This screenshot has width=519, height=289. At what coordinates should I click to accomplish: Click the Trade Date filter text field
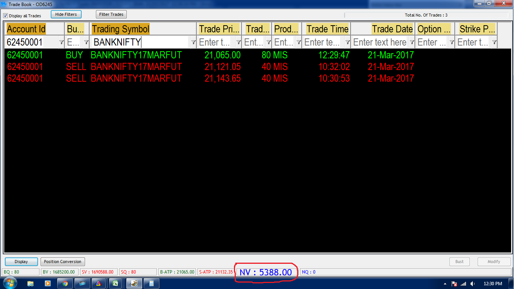click(x=380, y=42)
